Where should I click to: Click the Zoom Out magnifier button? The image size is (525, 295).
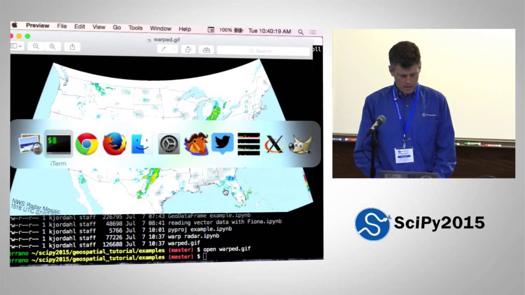pos(36,47)
